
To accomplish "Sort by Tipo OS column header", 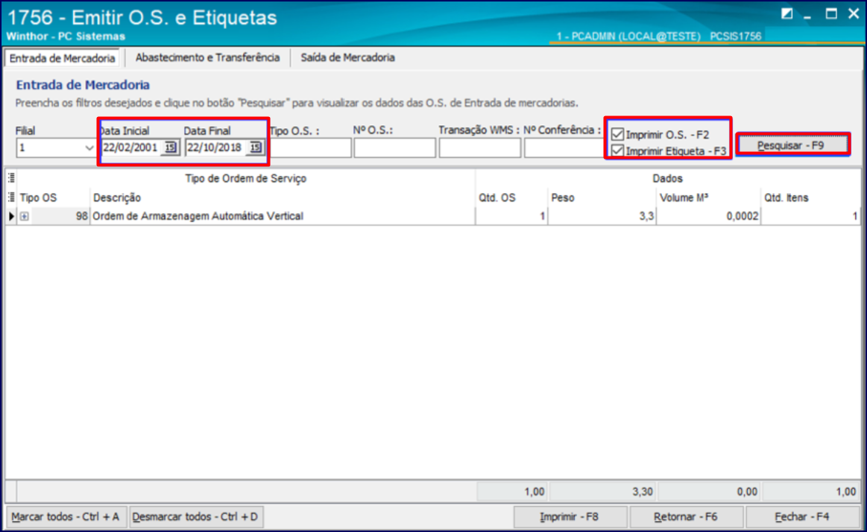I will pyautogui.click(x=53, y=197).
